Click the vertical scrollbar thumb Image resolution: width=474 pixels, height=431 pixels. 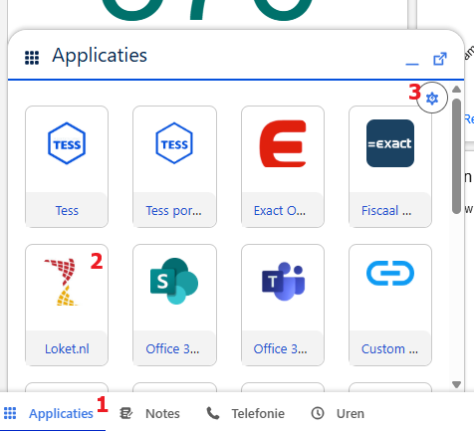457,156
